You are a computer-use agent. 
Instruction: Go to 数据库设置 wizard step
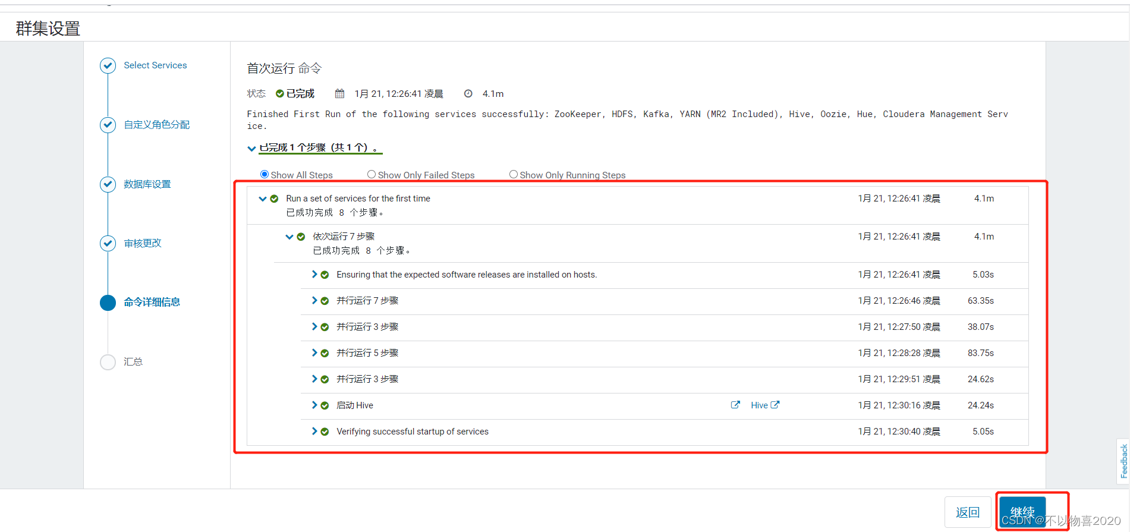(x=147, y=184)
